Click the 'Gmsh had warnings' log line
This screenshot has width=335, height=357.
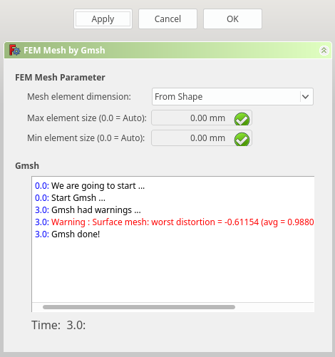[x=88, y=210]
